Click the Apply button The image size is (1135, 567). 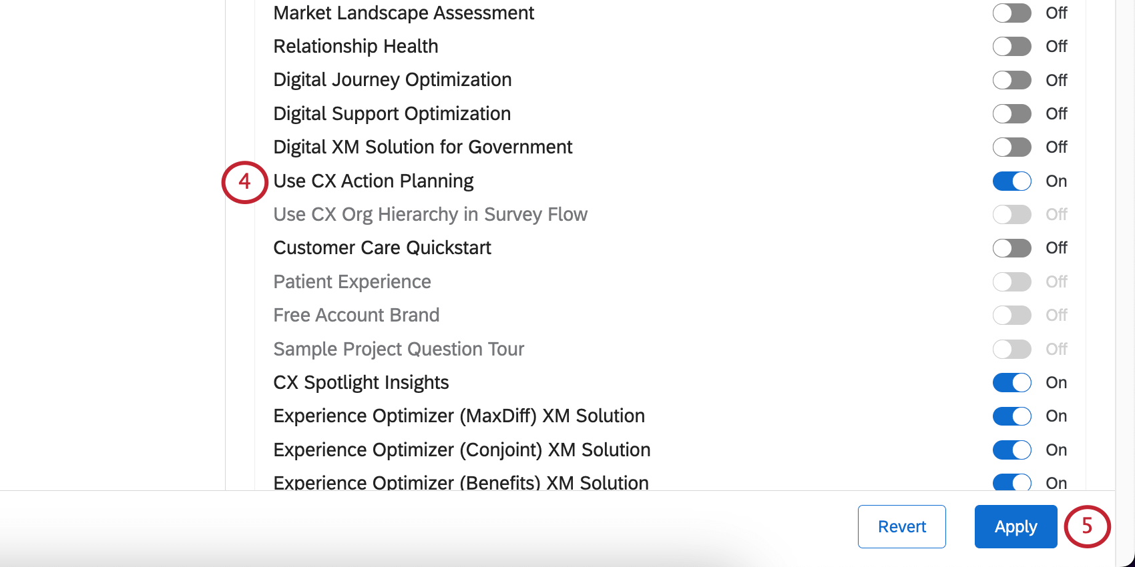[x=1015, y=526]
